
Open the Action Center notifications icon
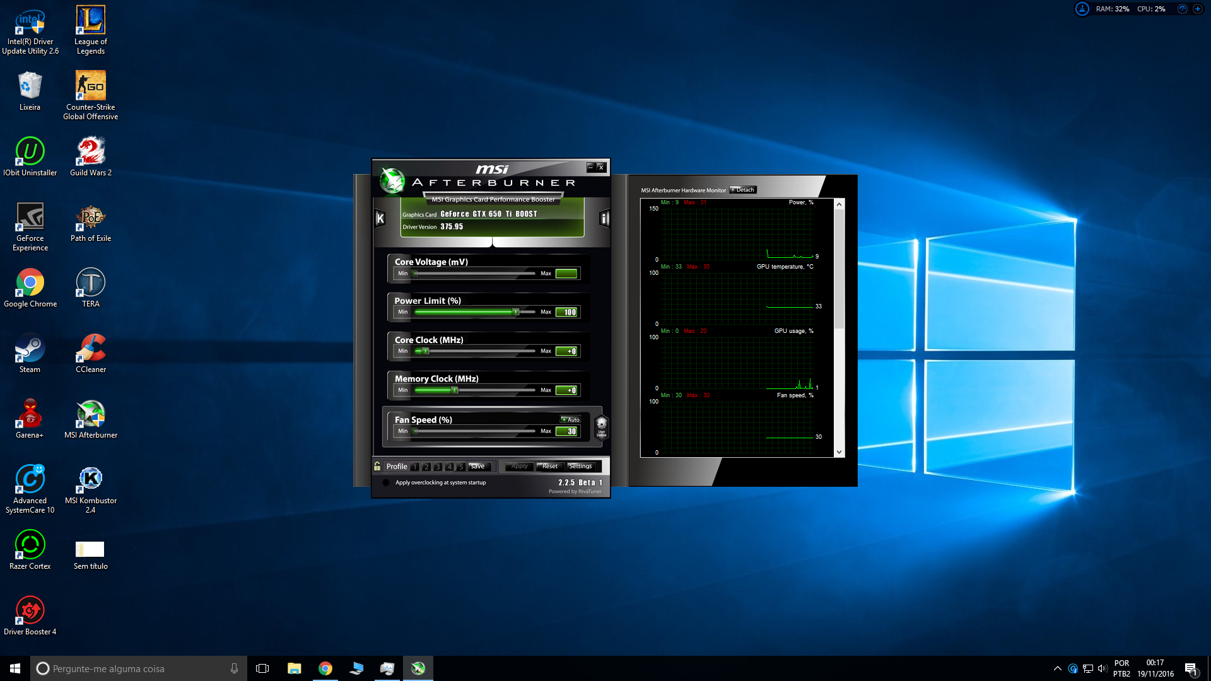point(1191,668)
